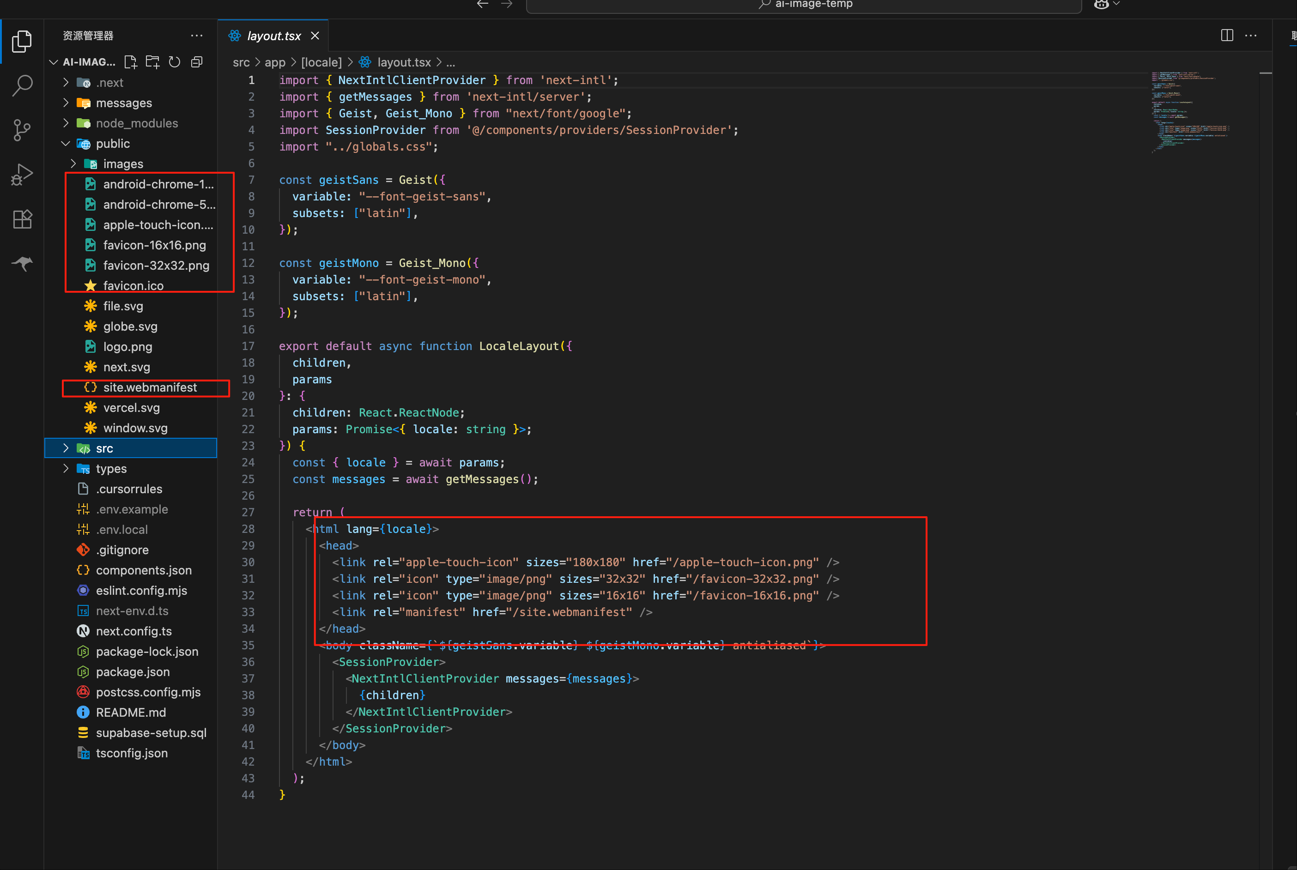Image resolution: width=1297 pixels, height=870 pixels.
Task: Open the Source Control view
Action: (x=22, y=130)
